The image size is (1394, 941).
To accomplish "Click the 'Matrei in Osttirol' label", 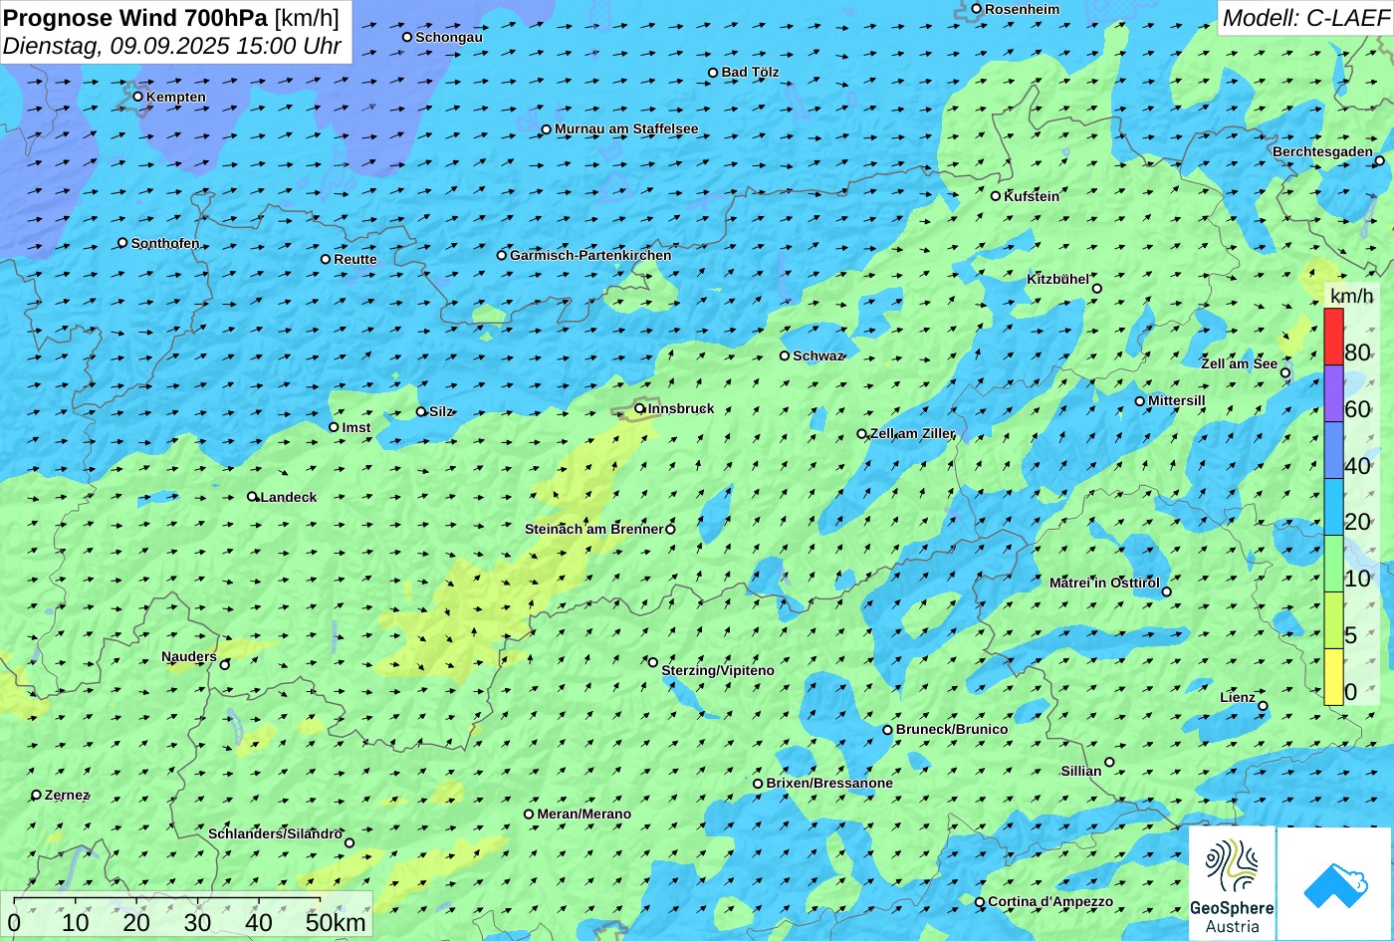I will pyautogui.click(x=1104, y=583).
